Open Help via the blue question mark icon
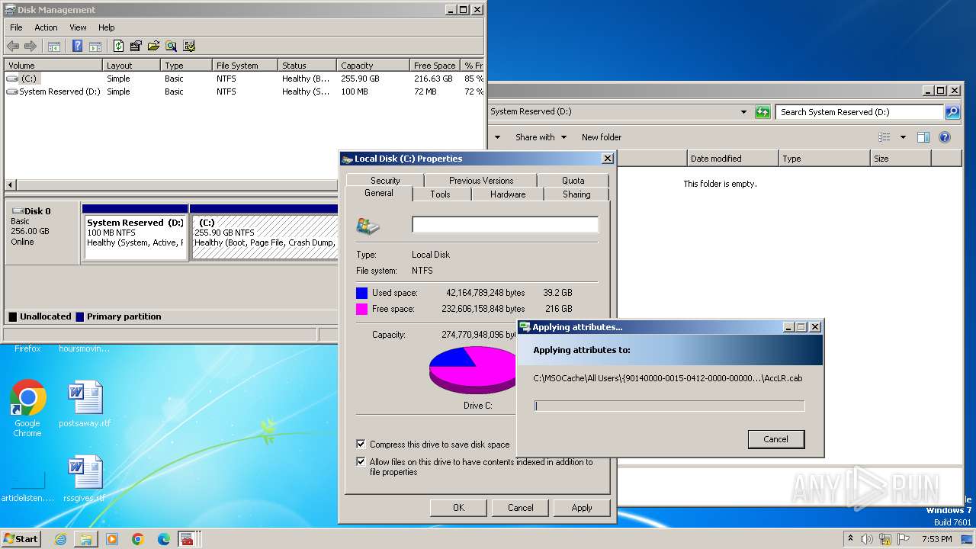The height and width of the screenshot is (549, 976). coord(77,46)
